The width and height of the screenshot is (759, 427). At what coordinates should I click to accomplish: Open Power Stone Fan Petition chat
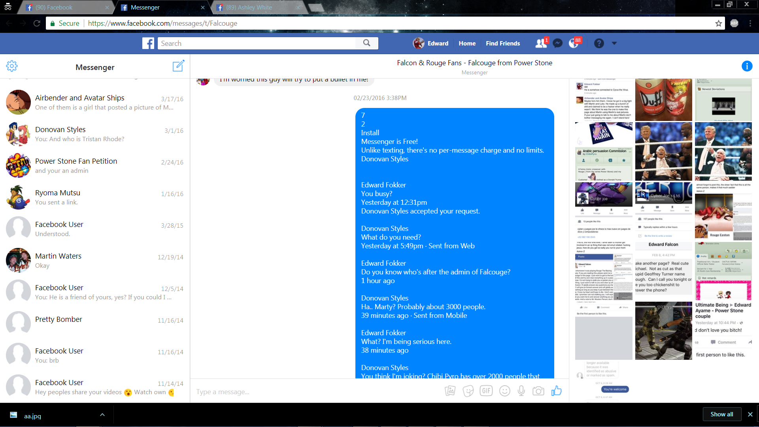(95, 166)
